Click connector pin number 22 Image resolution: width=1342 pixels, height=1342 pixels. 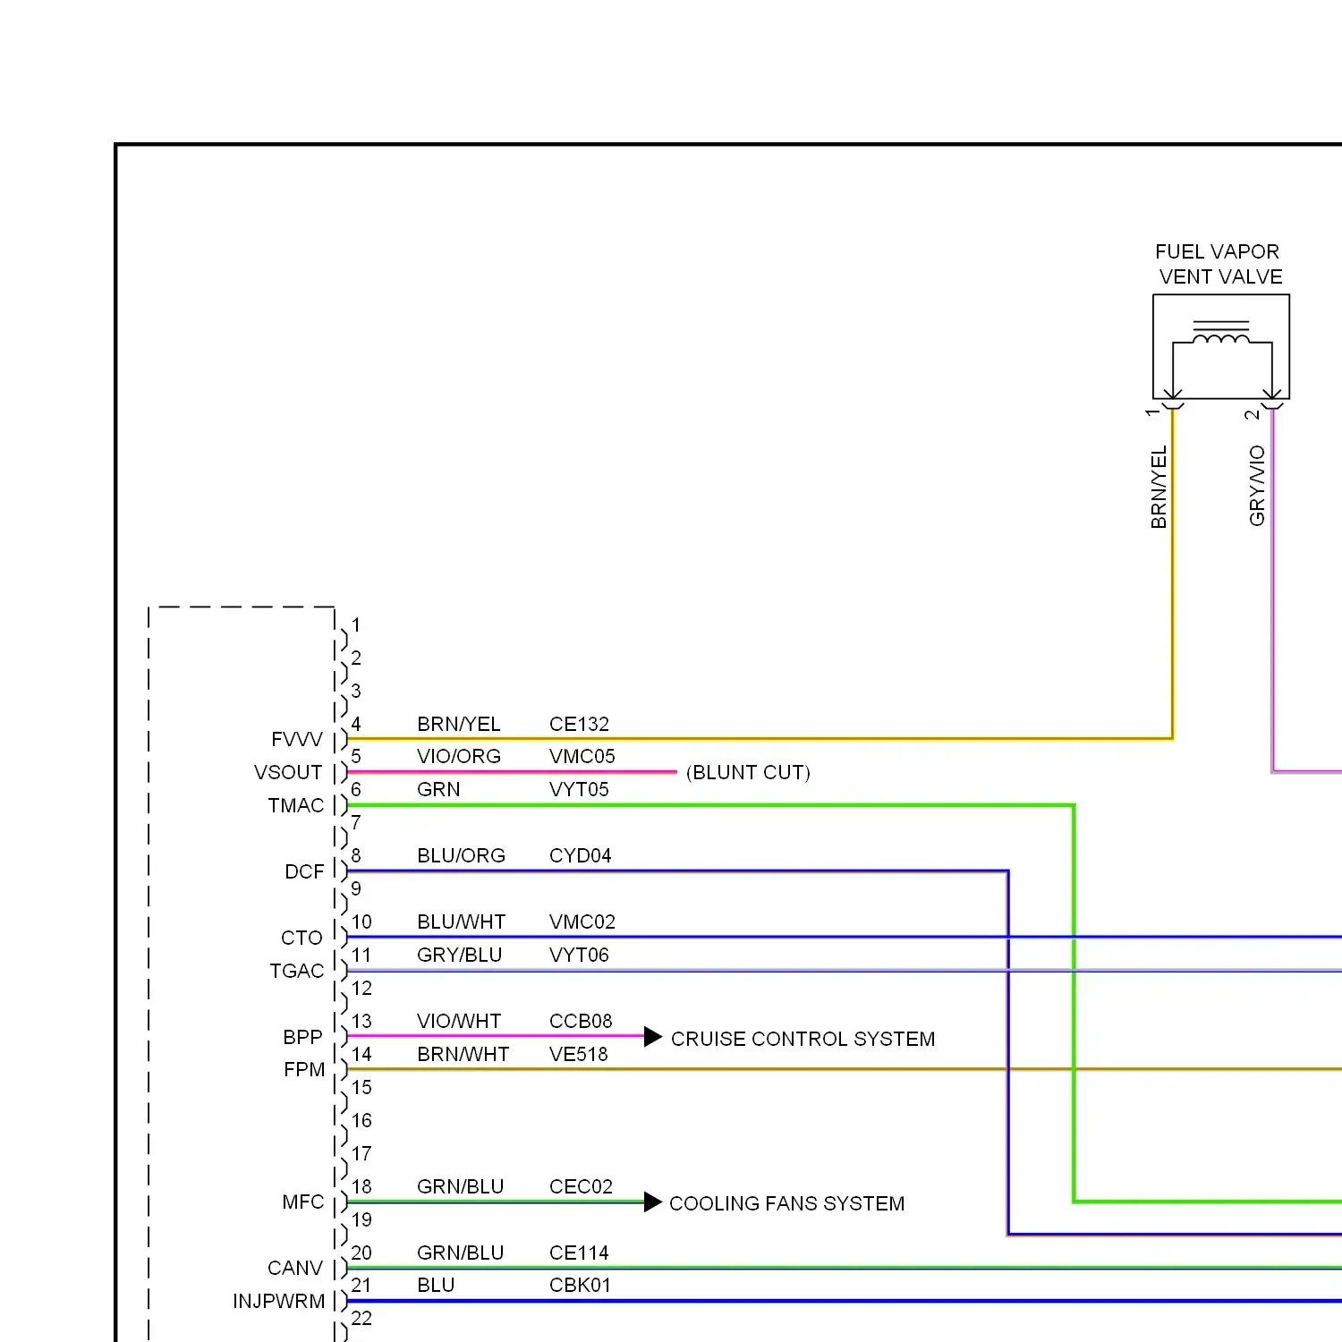click(361, 1318)
